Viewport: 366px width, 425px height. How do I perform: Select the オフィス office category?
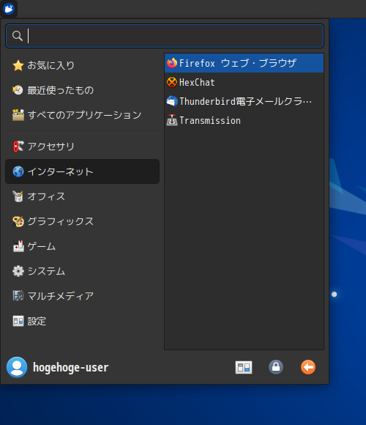pyautogui.click(x=82, y=196)
